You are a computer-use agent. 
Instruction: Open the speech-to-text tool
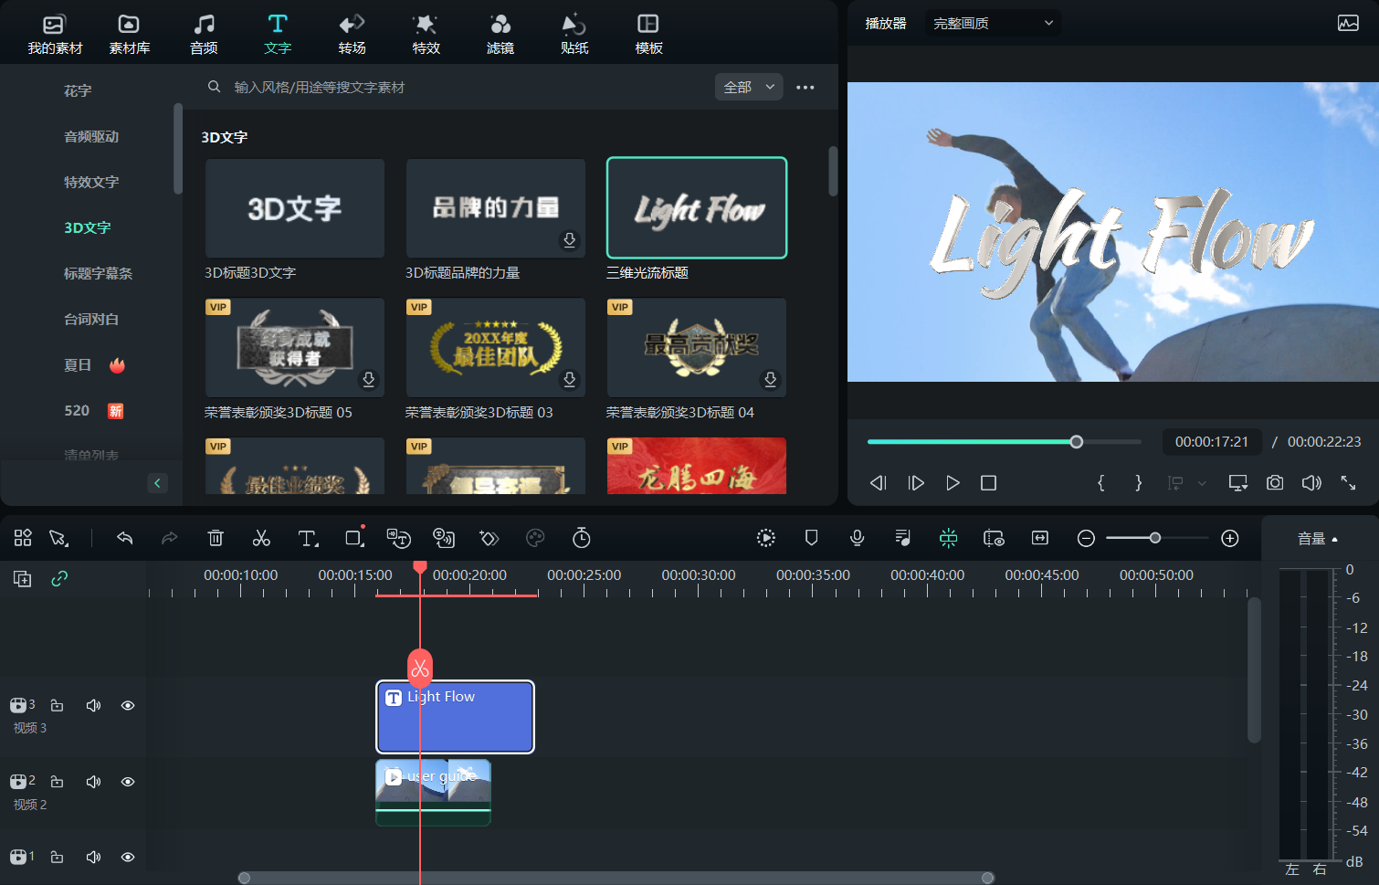click(399, 538)
